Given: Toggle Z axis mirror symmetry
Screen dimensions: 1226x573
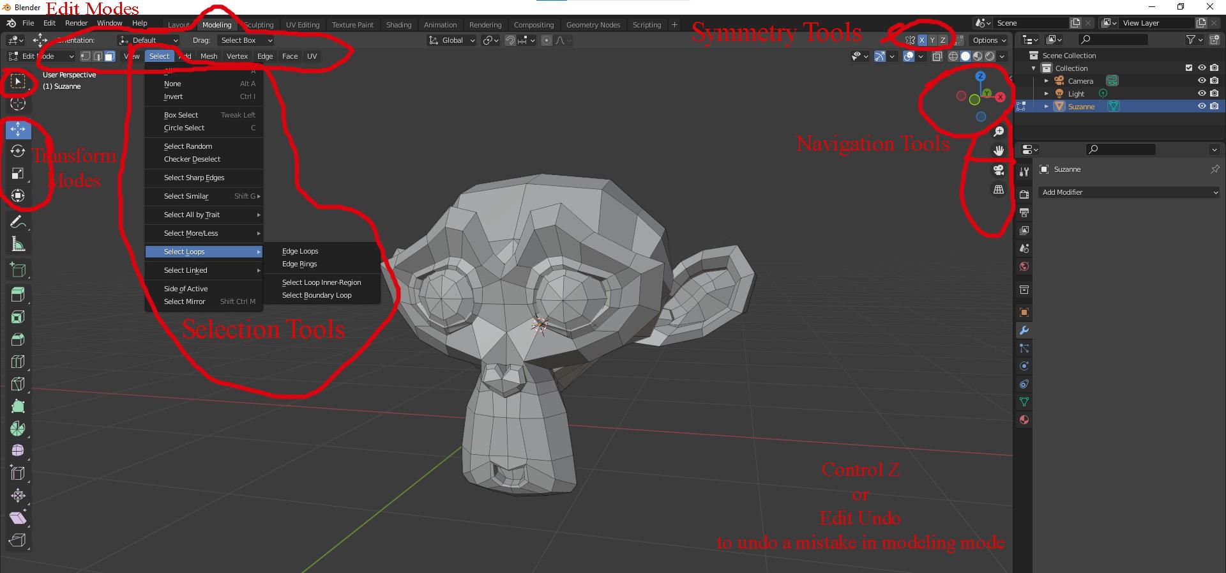Looking at the screenshot, I should 943,40.
